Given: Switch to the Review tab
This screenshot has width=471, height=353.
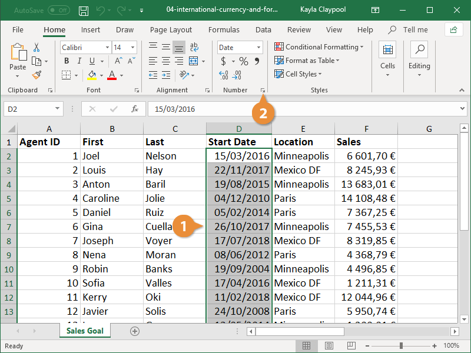Looking at the screenshot, I should (299, 30).
